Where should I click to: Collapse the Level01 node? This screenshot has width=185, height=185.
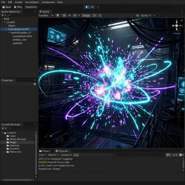coord(4,22)
